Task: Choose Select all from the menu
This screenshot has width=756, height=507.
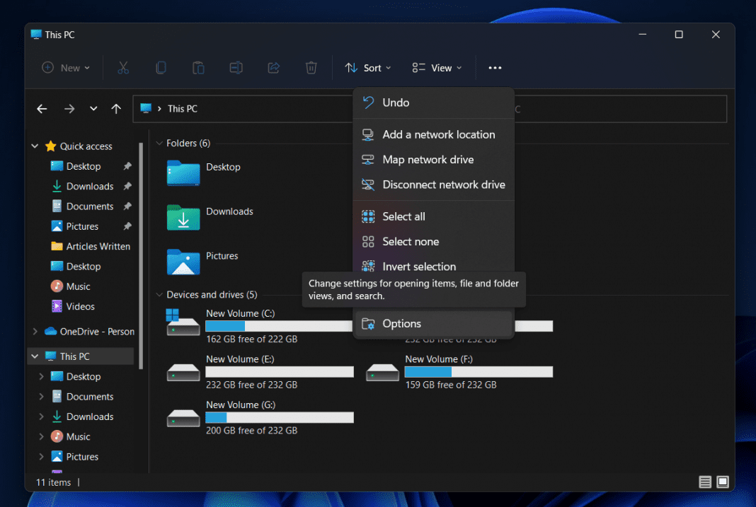Action: coord(403,216)
